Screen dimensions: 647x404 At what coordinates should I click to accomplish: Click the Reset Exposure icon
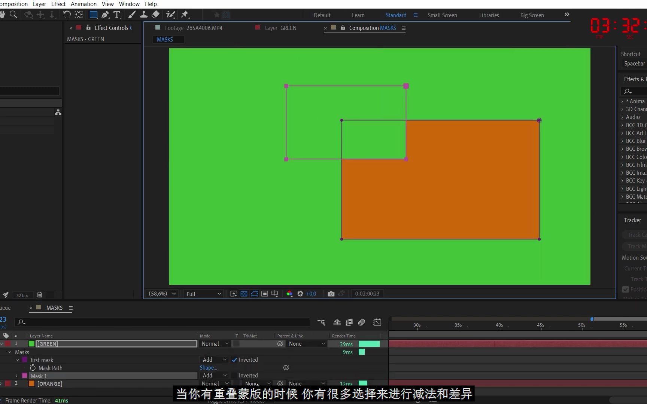click(300, 294)
